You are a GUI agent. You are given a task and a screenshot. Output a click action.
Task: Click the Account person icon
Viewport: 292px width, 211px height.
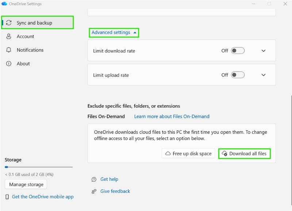pos(9,37)
